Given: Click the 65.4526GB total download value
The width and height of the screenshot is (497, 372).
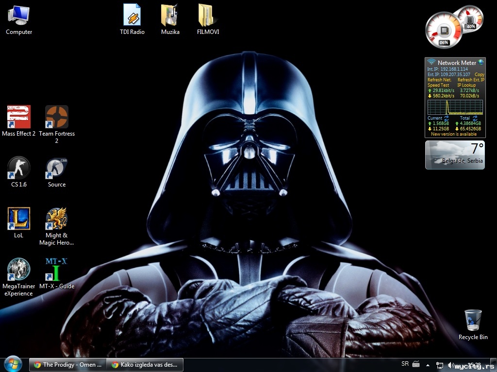Looking at the screenshot, I should tap(470, 129).
